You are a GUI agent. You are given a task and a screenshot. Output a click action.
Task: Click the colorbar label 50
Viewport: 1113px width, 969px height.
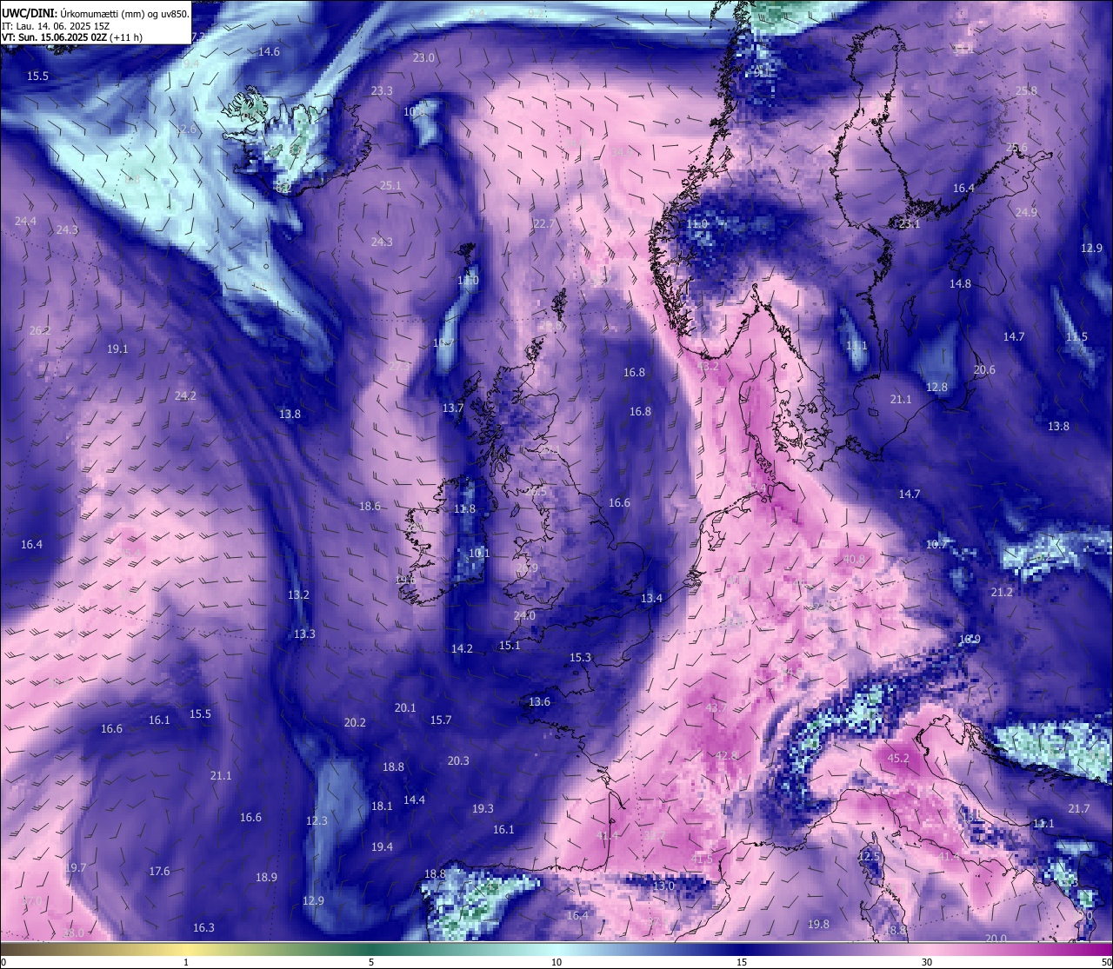pos(1106,962)
